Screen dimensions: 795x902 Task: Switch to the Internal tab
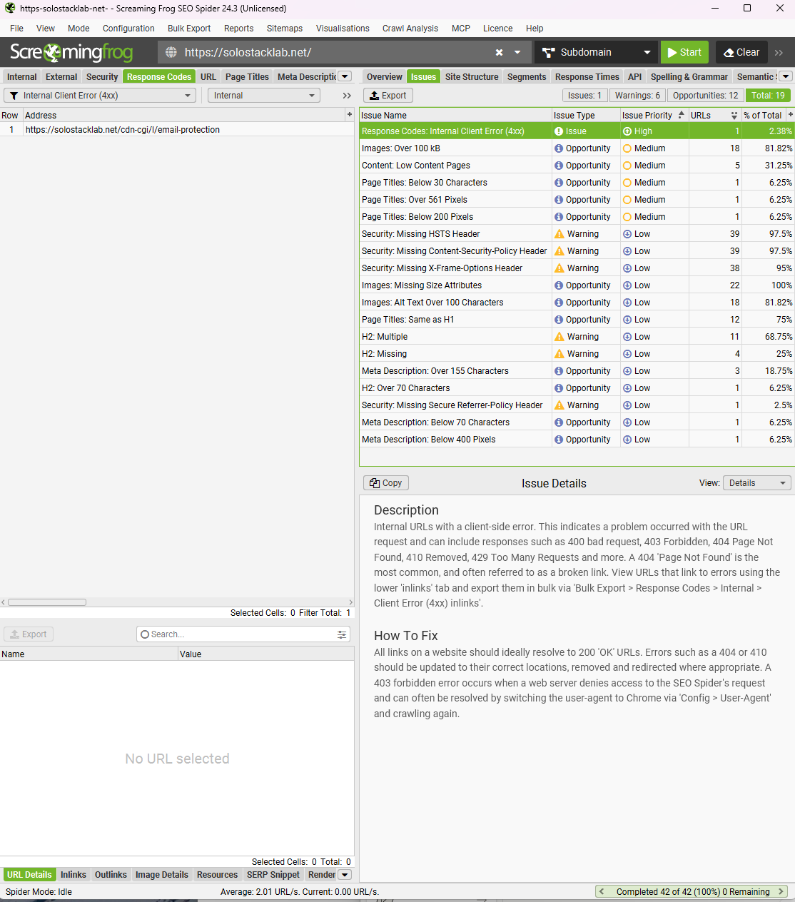(21, 77)
